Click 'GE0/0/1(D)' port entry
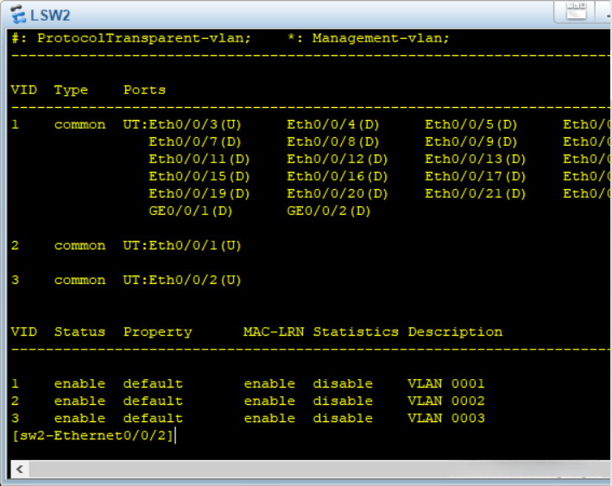This screenshot has height=486, width=612. 191,211
